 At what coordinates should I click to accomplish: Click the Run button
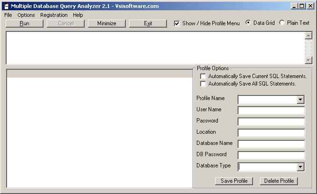click(24, 23)
